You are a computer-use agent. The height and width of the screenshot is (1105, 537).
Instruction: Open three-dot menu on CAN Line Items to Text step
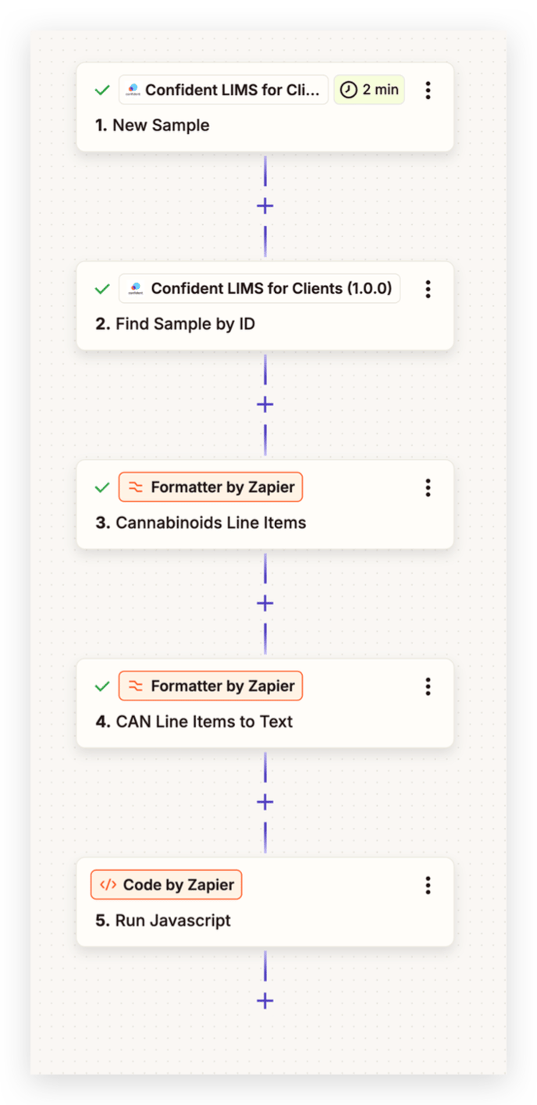pyautogui.click(x=428, y=686)
